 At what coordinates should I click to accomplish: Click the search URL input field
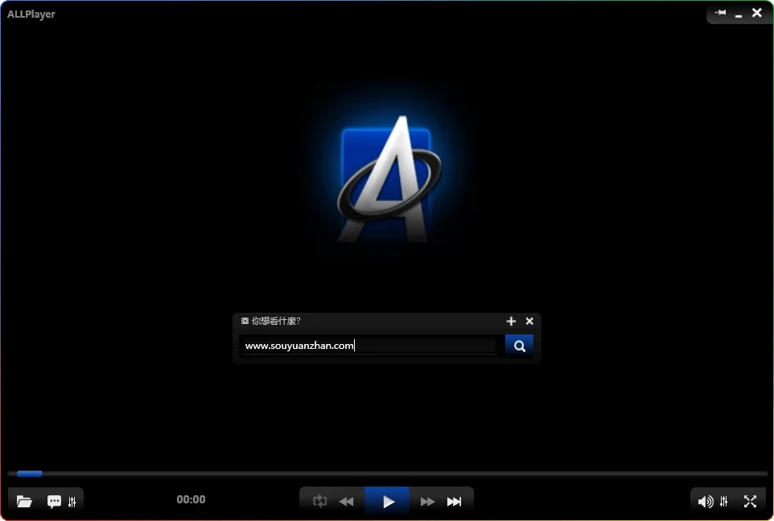(370, 346)
